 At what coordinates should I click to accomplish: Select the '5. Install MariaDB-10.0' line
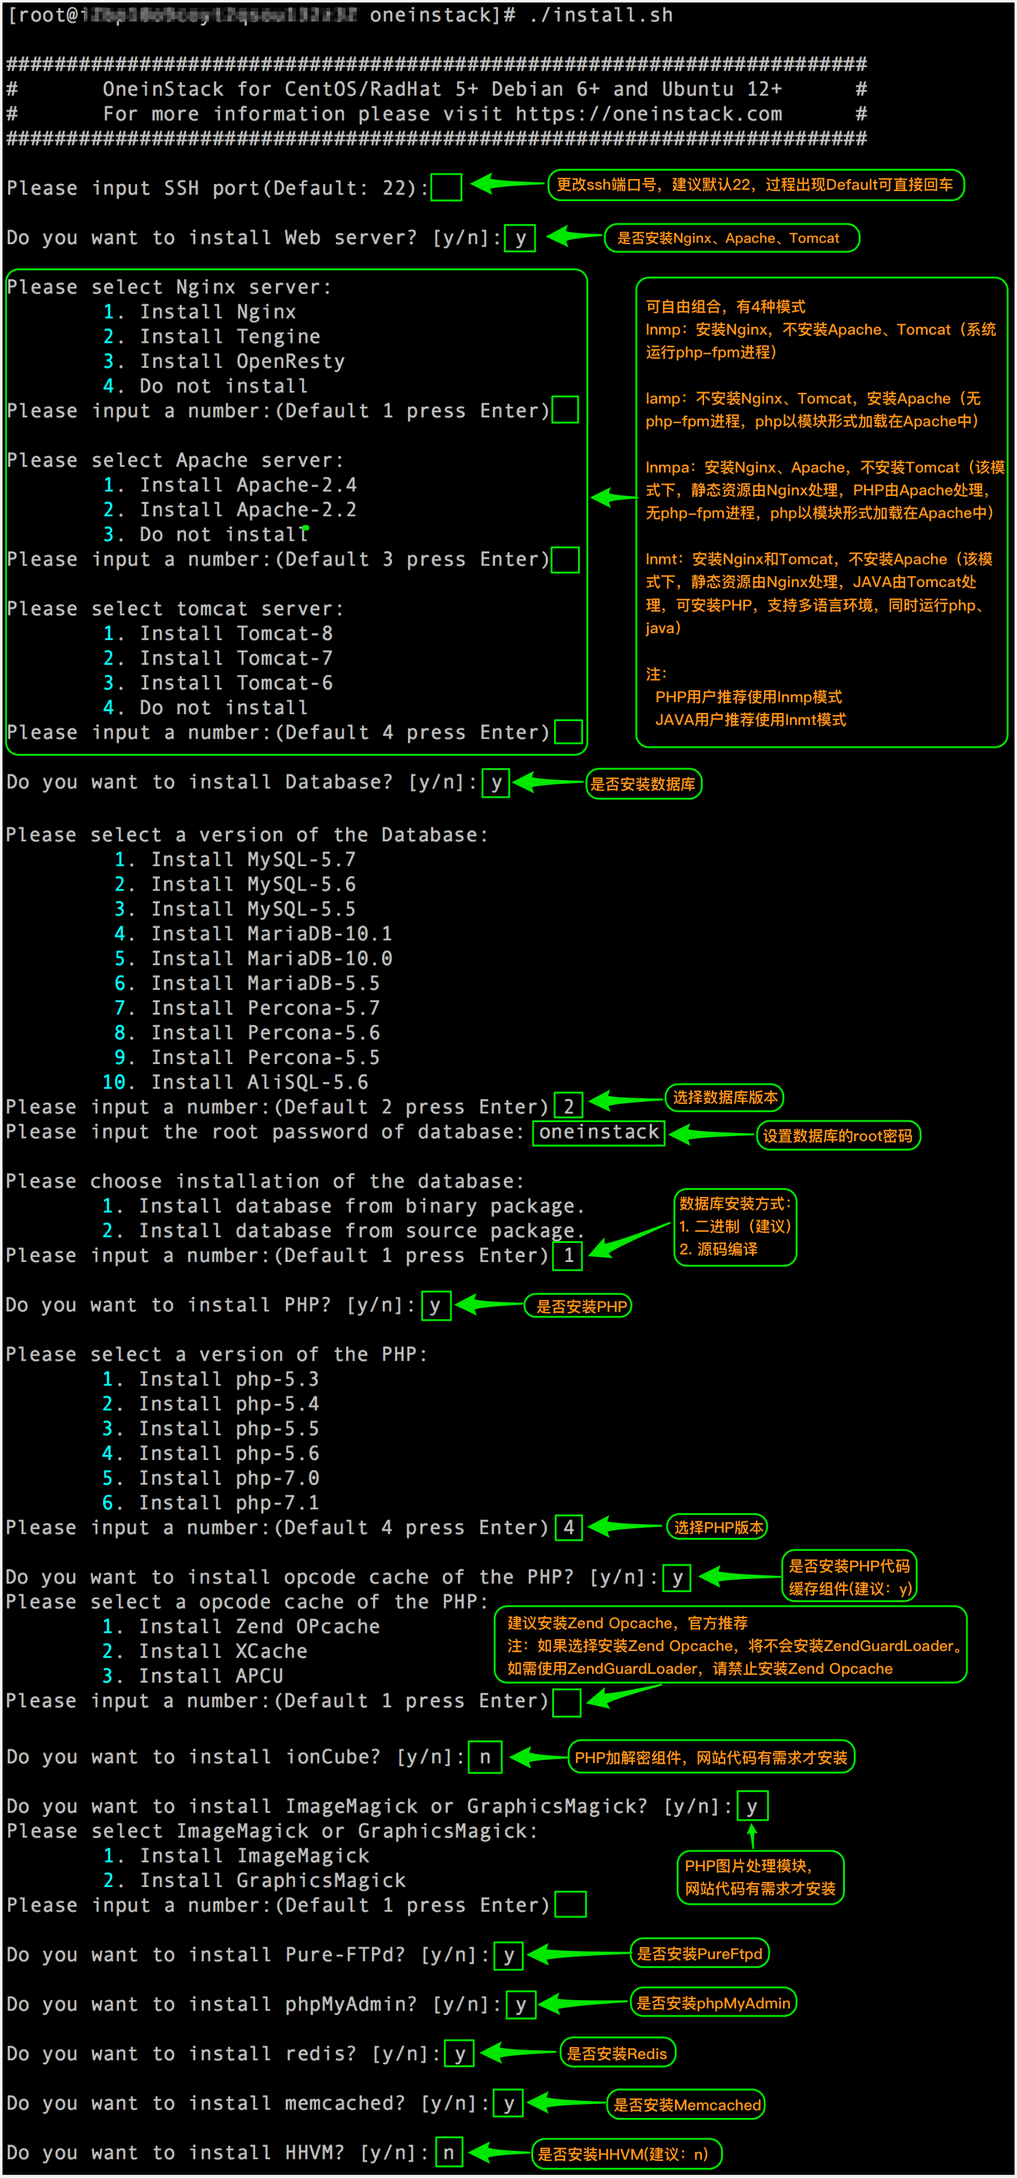pos(254,959)
